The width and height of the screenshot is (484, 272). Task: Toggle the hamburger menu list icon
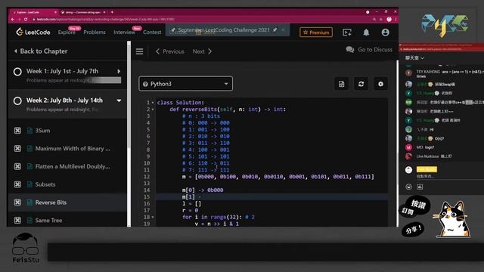point(139,51)
